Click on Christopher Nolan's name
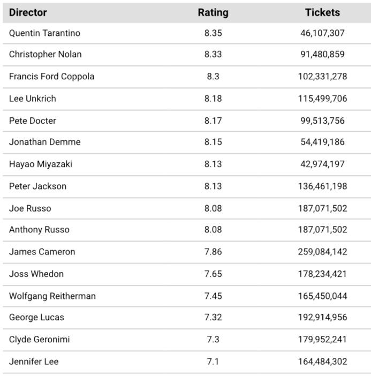Viewport: 371px width, 376px height. (46, 55)
